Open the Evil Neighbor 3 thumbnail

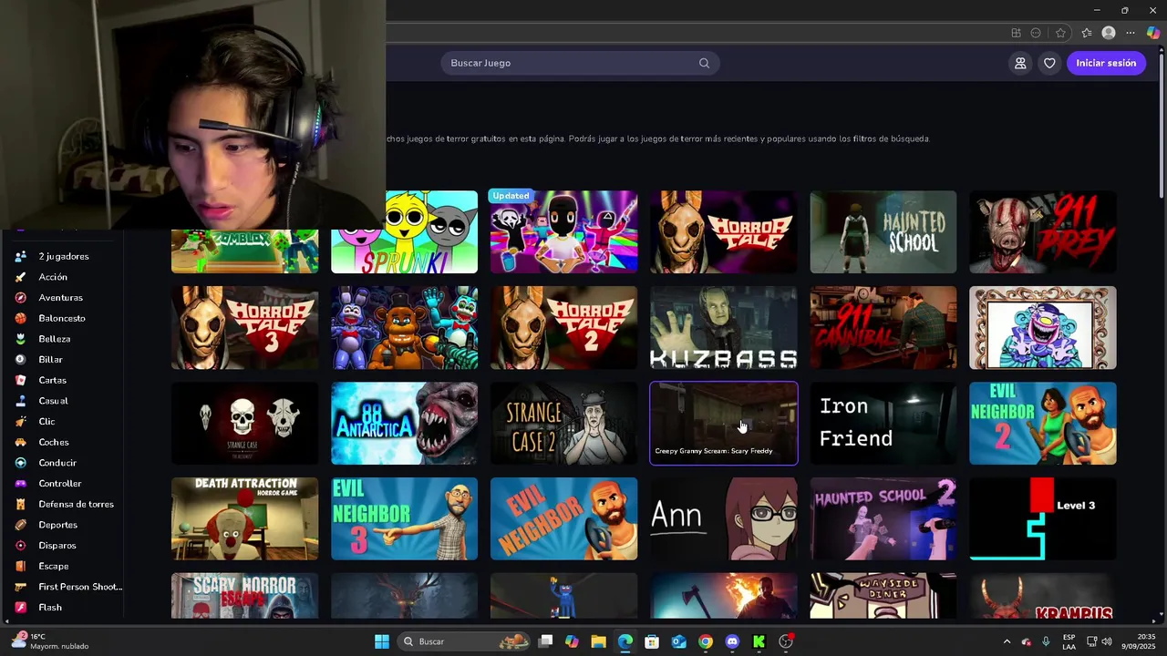point(404,518)
